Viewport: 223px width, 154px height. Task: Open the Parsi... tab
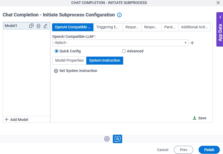pyautogui.click(x=170, y=27)
